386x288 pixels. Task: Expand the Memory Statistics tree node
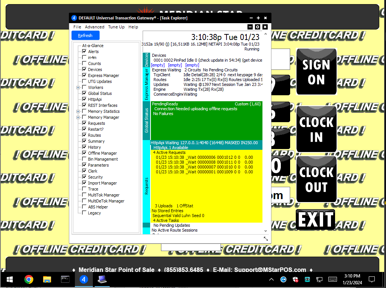(x=78, y=111)
